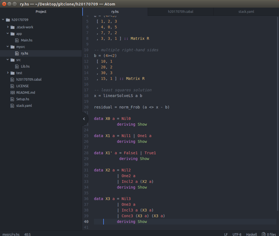This screenshot has width=279, height=236.
Task: Click the file icon next to Main.hs
Action: (x=16, y=40)
